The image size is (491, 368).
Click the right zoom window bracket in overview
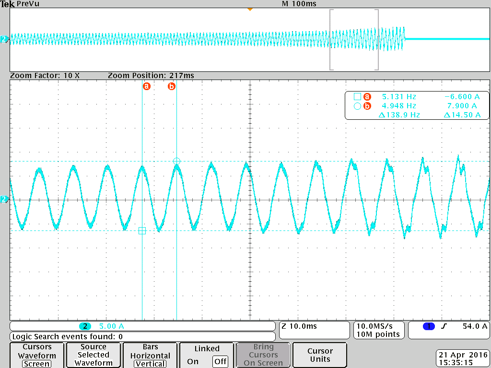377,40
